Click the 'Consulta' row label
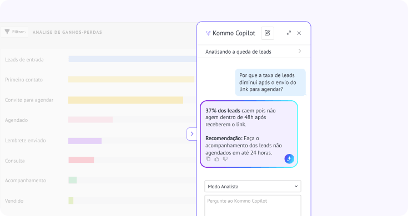This screenshot has height=216, width=408. (x=15, y=161)
